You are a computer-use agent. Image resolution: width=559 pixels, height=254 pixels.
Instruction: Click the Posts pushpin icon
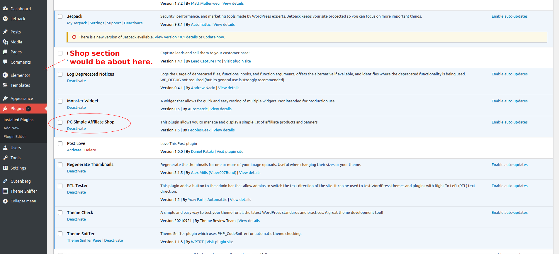[5, 32]
